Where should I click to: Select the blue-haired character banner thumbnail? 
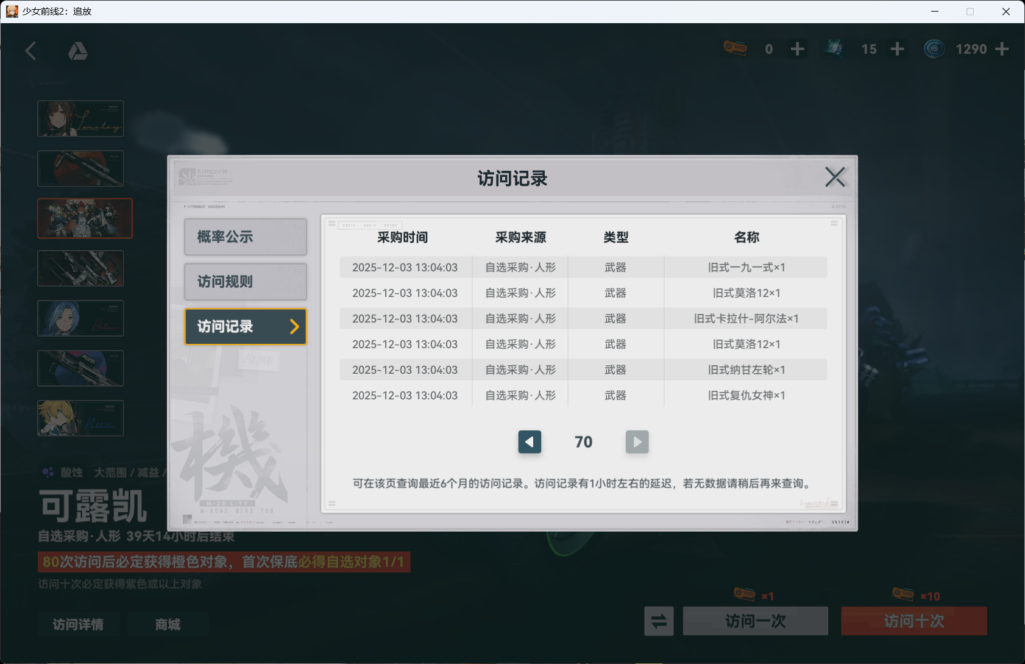[x=80, y=318]
